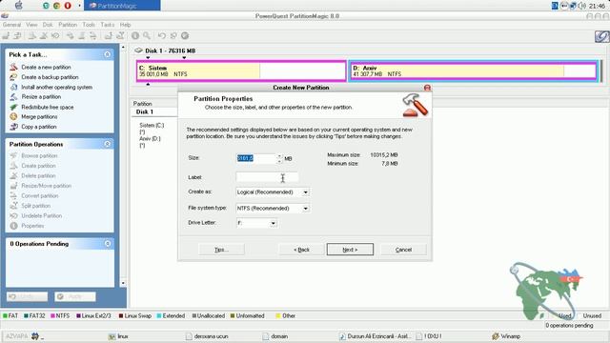The image size is (610, 343).
Task: Click the Convert partition operation
Action: click(40, 195)
